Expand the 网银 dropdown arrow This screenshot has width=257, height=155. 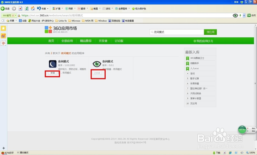point(75,8)
